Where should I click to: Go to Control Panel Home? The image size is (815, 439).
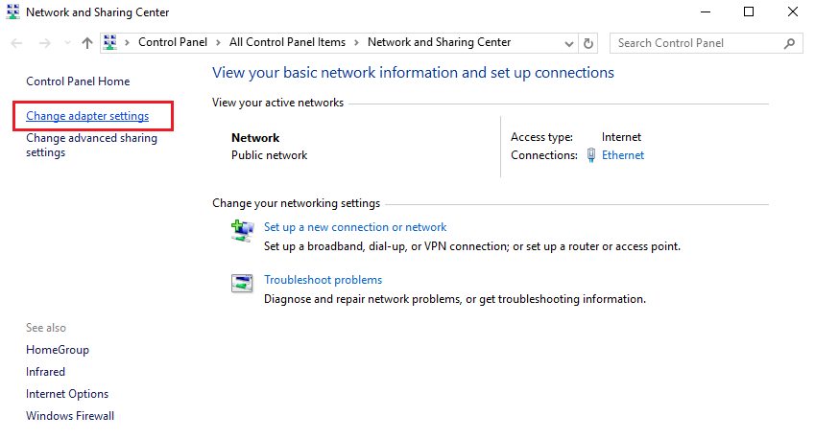[78, 81]
